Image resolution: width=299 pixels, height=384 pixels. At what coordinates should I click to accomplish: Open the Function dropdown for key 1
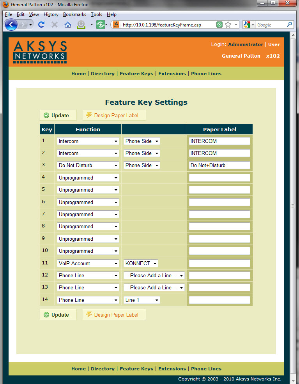[88, 141]
